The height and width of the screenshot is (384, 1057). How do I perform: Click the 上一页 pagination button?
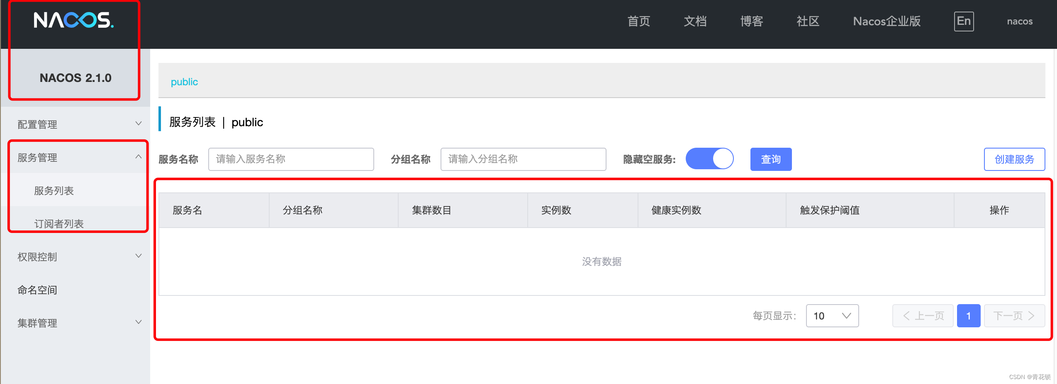923,316
